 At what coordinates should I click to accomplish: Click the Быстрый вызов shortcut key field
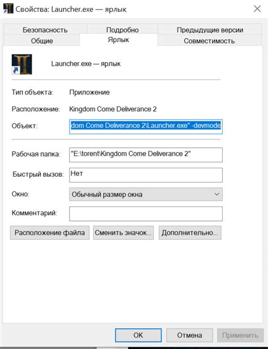146,175
